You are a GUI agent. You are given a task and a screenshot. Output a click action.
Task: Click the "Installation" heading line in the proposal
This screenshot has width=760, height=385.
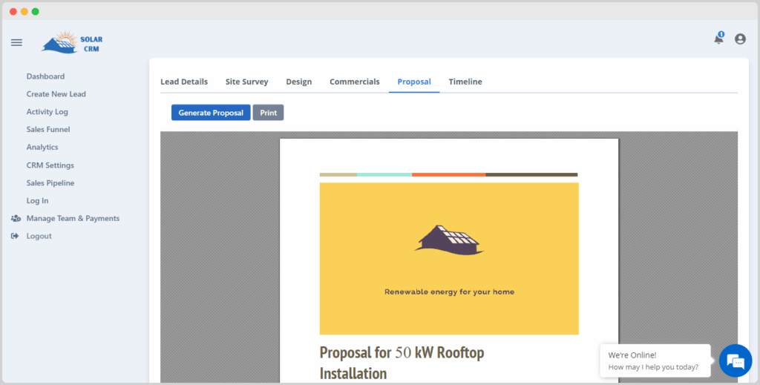coord(353,374)
